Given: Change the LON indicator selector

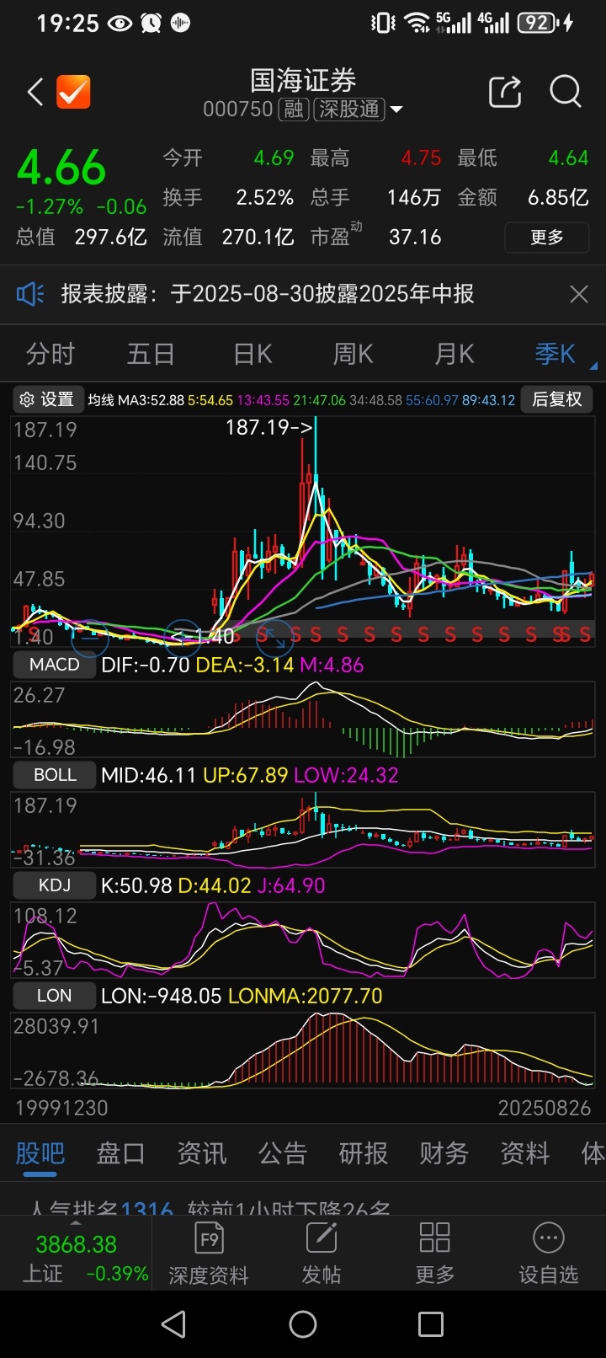Looking at the screenshot, I should pos(55,996).
